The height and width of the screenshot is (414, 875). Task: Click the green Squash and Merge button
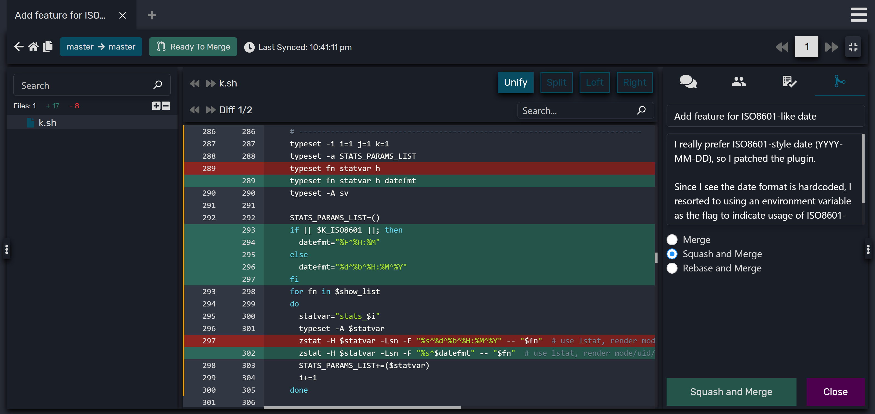pyautogui.click(x=731, y=392)
